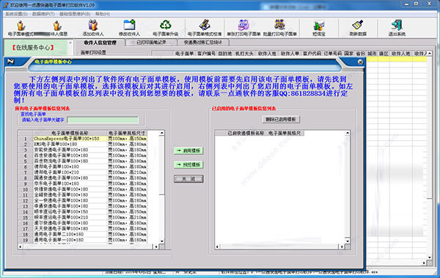Open the 系统设置(S) menu
Screen dimensions: 440x278
click(x=16, y=14)
